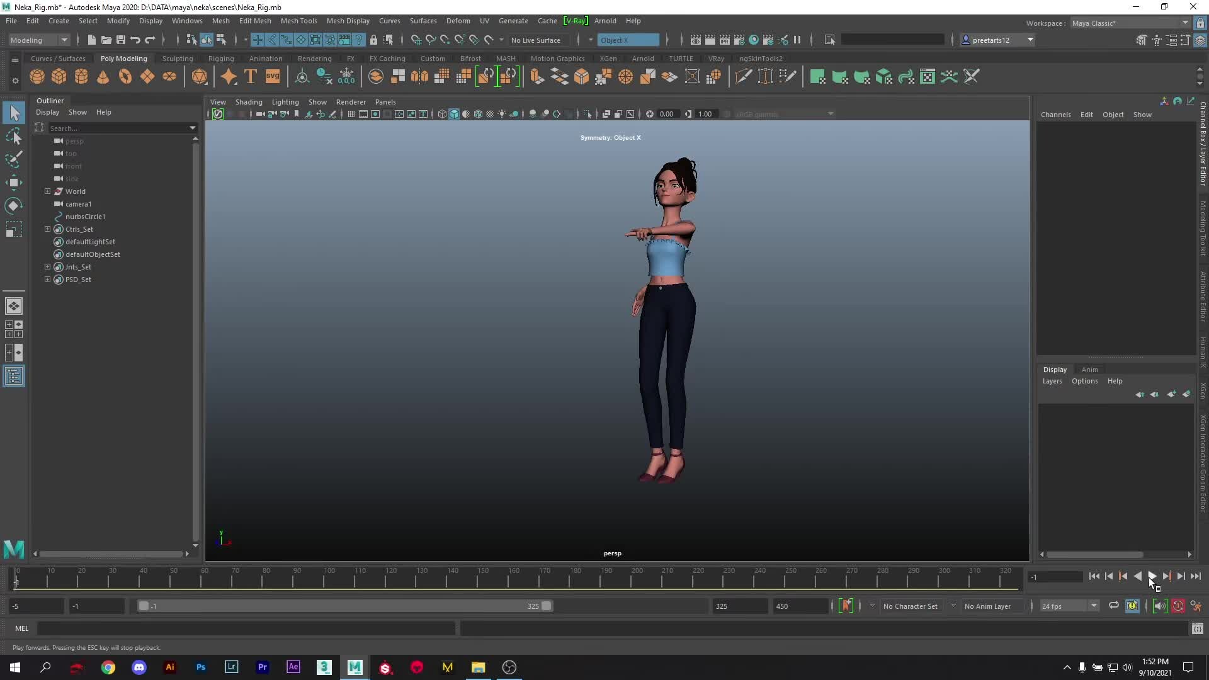
Task: Open the Quad Draw tool
Action: point(788,76)
